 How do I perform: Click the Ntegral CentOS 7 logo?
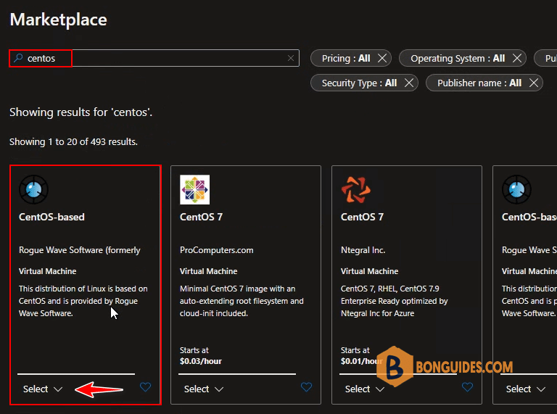(x=355, y=189)
